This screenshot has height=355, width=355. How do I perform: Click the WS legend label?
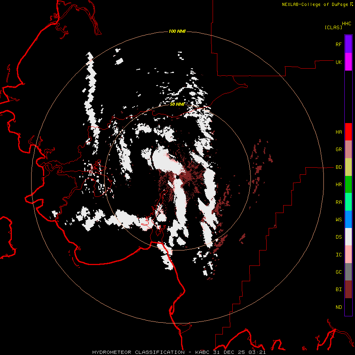point(338,219)
